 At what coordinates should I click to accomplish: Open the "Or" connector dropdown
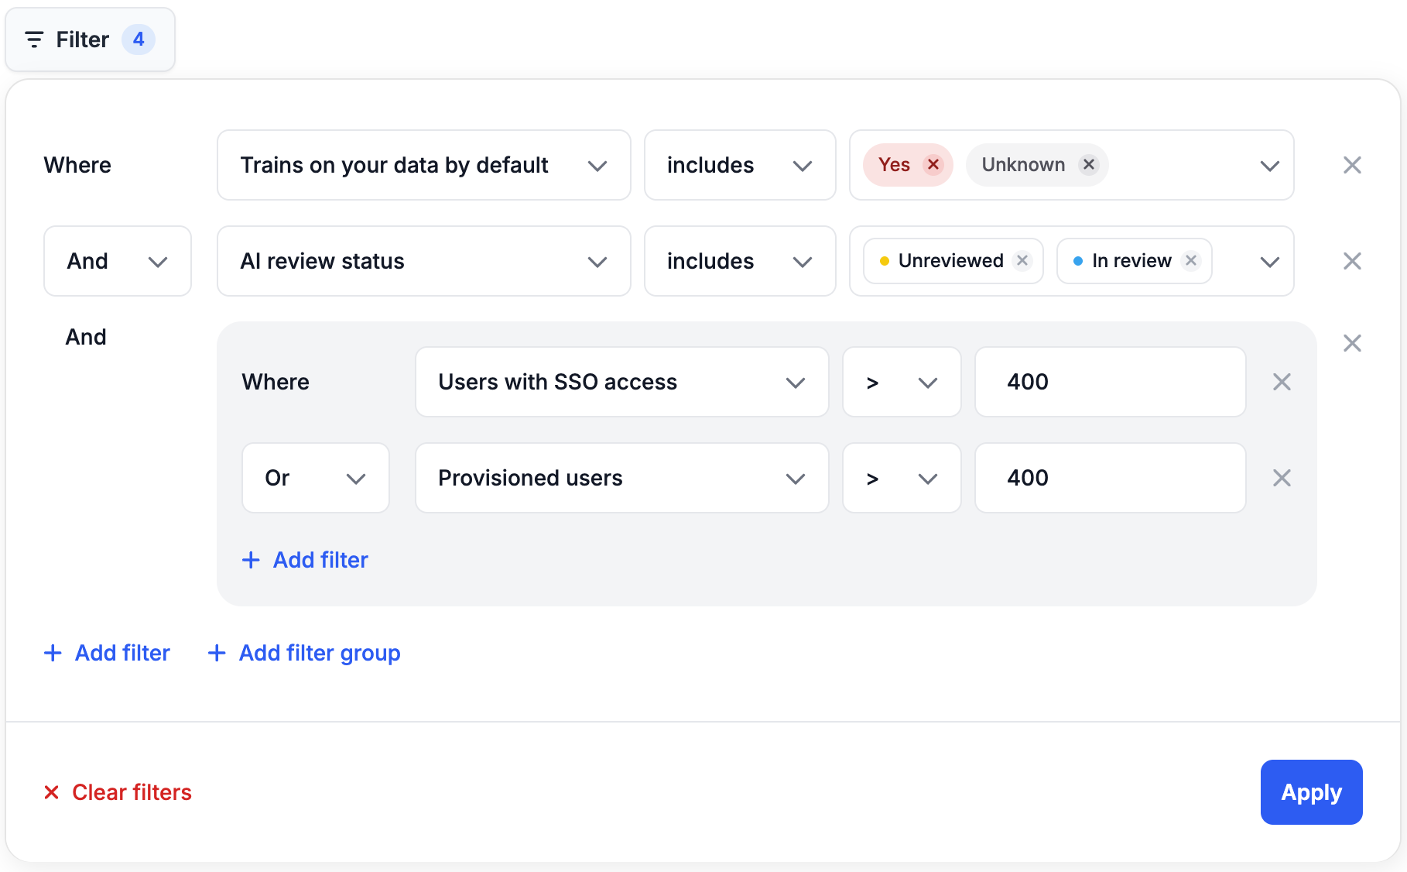coord(315,478)
